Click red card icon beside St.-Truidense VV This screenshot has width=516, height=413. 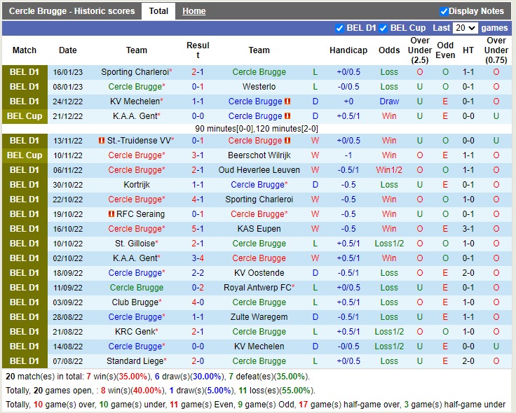click(102, 141)
